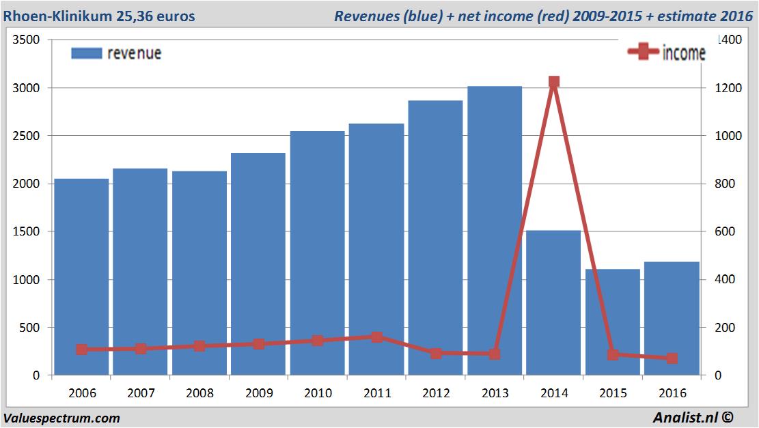Click the 2011 x-axis year label
Image resolution: width=759 pixels, height=428 pixels.
[x=377, y=393]
